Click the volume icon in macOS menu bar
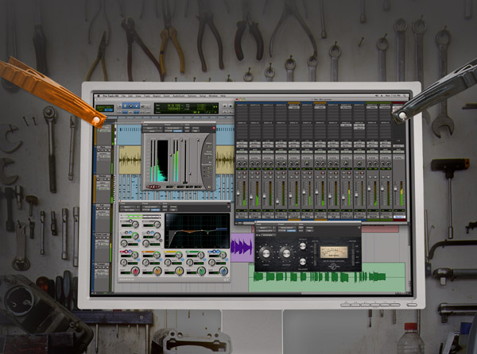This screenshot has height=354, width=477. pos(376,95)
